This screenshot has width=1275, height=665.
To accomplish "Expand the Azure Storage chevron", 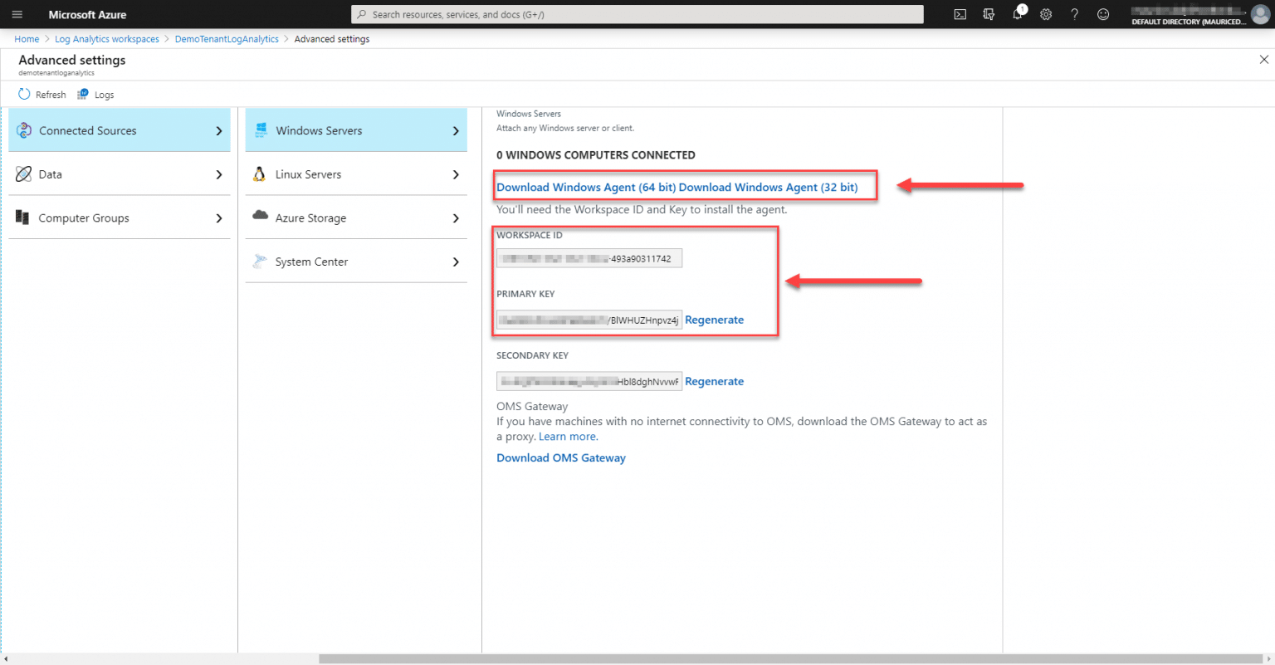I will (x=456, y=218).
